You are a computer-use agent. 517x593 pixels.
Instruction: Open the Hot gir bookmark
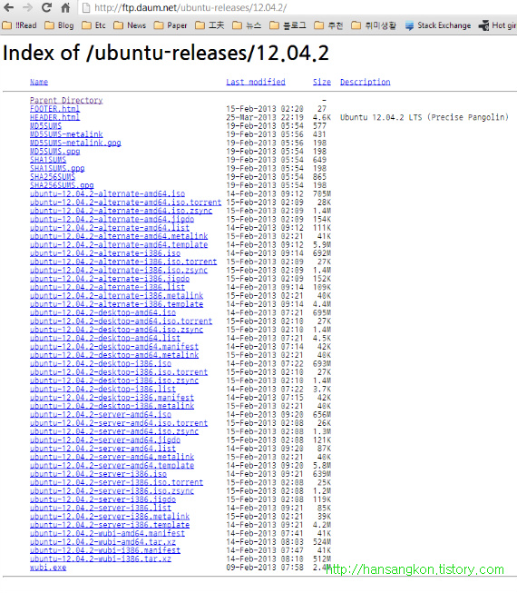(497, 25)
